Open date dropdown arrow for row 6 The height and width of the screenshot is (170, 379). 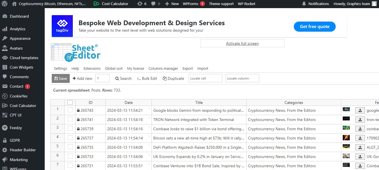(149, 155)
